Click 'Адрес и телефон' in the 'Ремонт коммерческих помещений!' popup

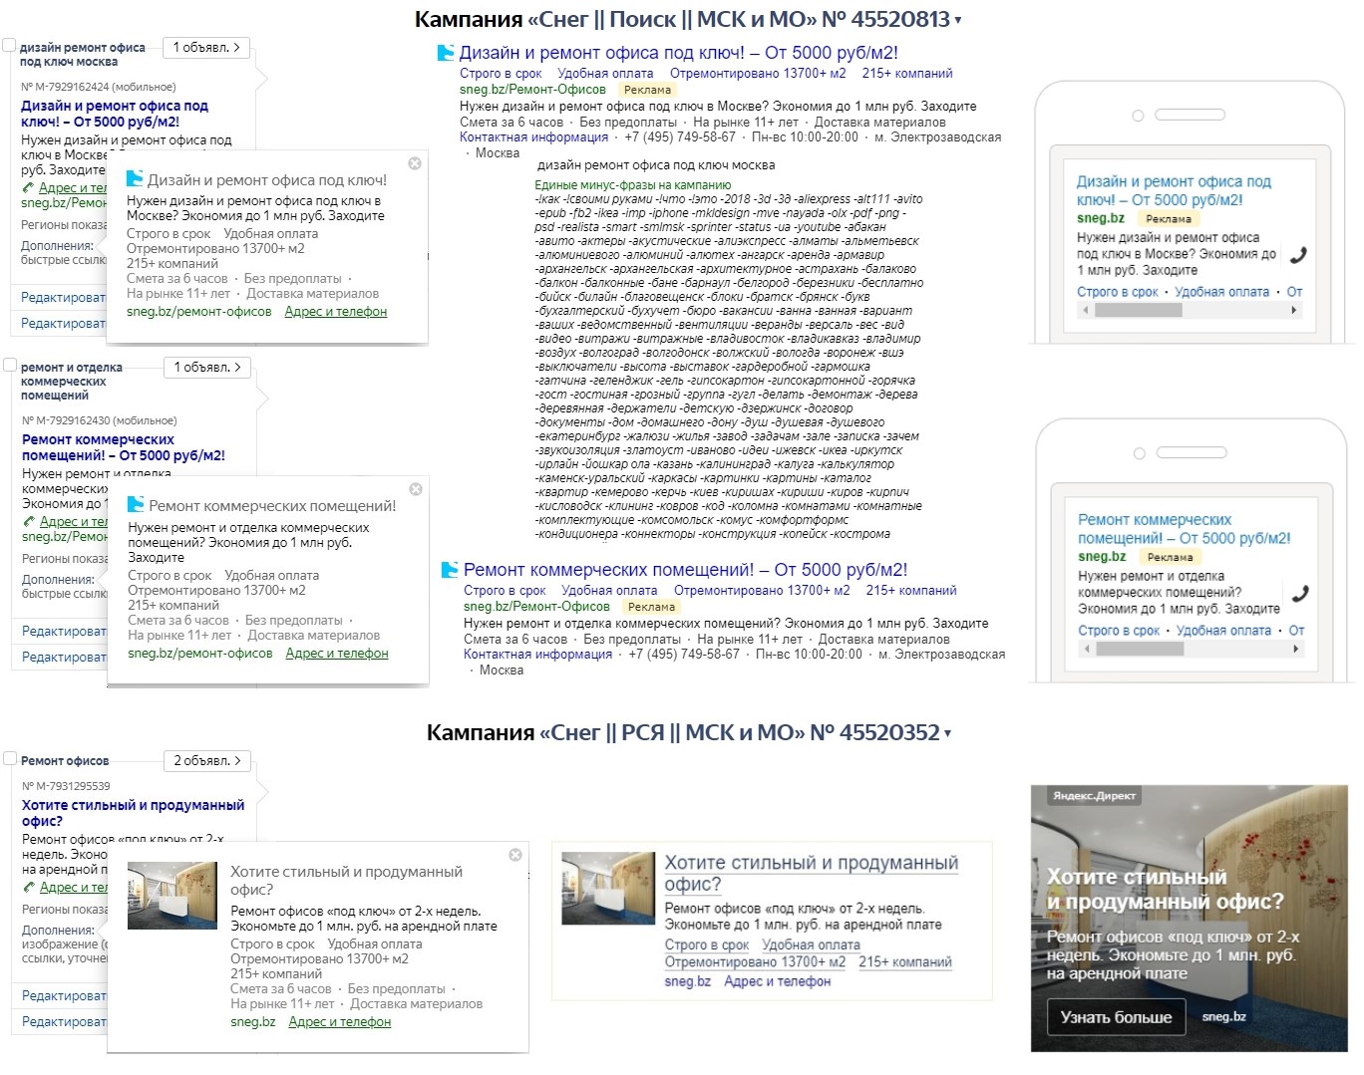pyautogui.click(x=337, y=654)
